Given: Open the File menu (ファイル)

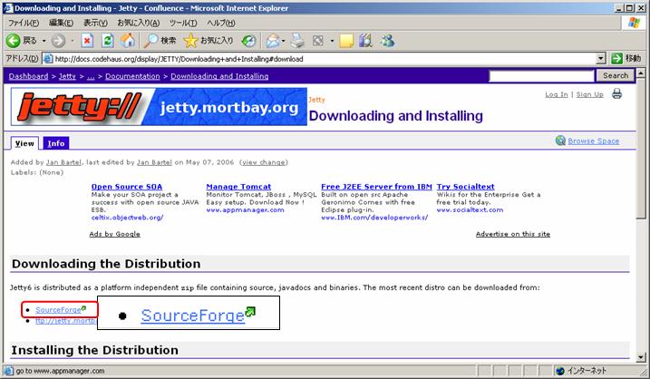Looking at the screenshot, I should point(24,23).
